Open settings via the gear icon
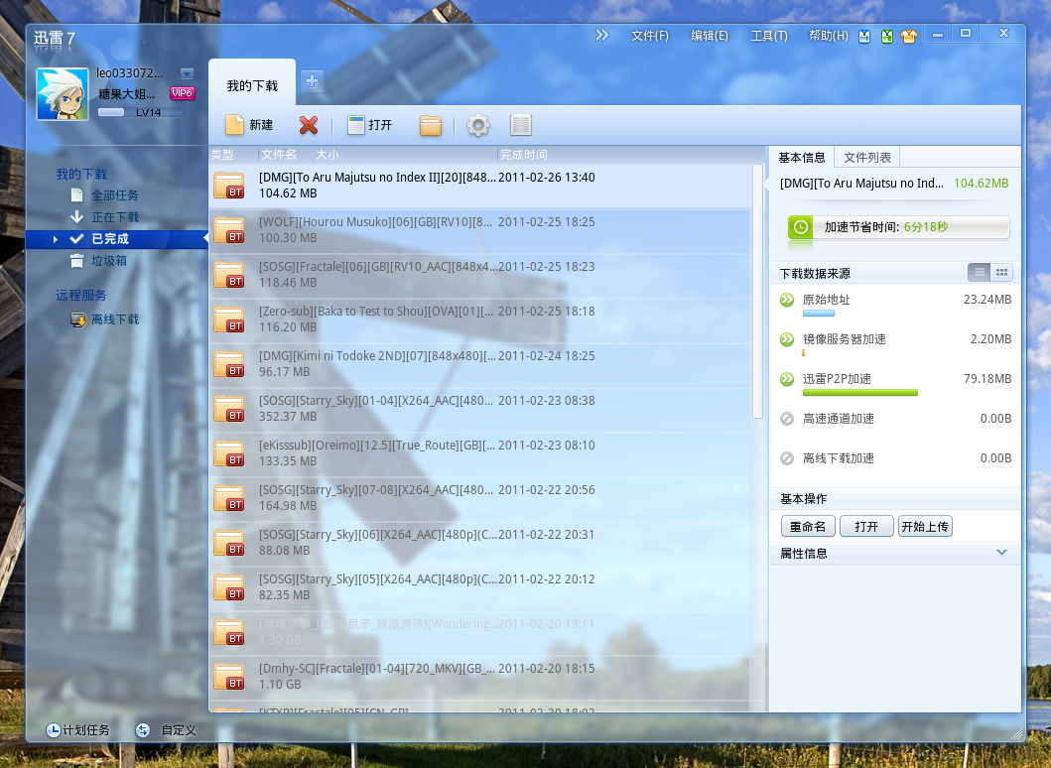 pos(478,125)
